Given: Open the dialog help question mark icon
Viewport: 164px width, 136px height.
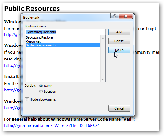Looking at the screenshot, I should pyautogui.click(x=114, y=16).
